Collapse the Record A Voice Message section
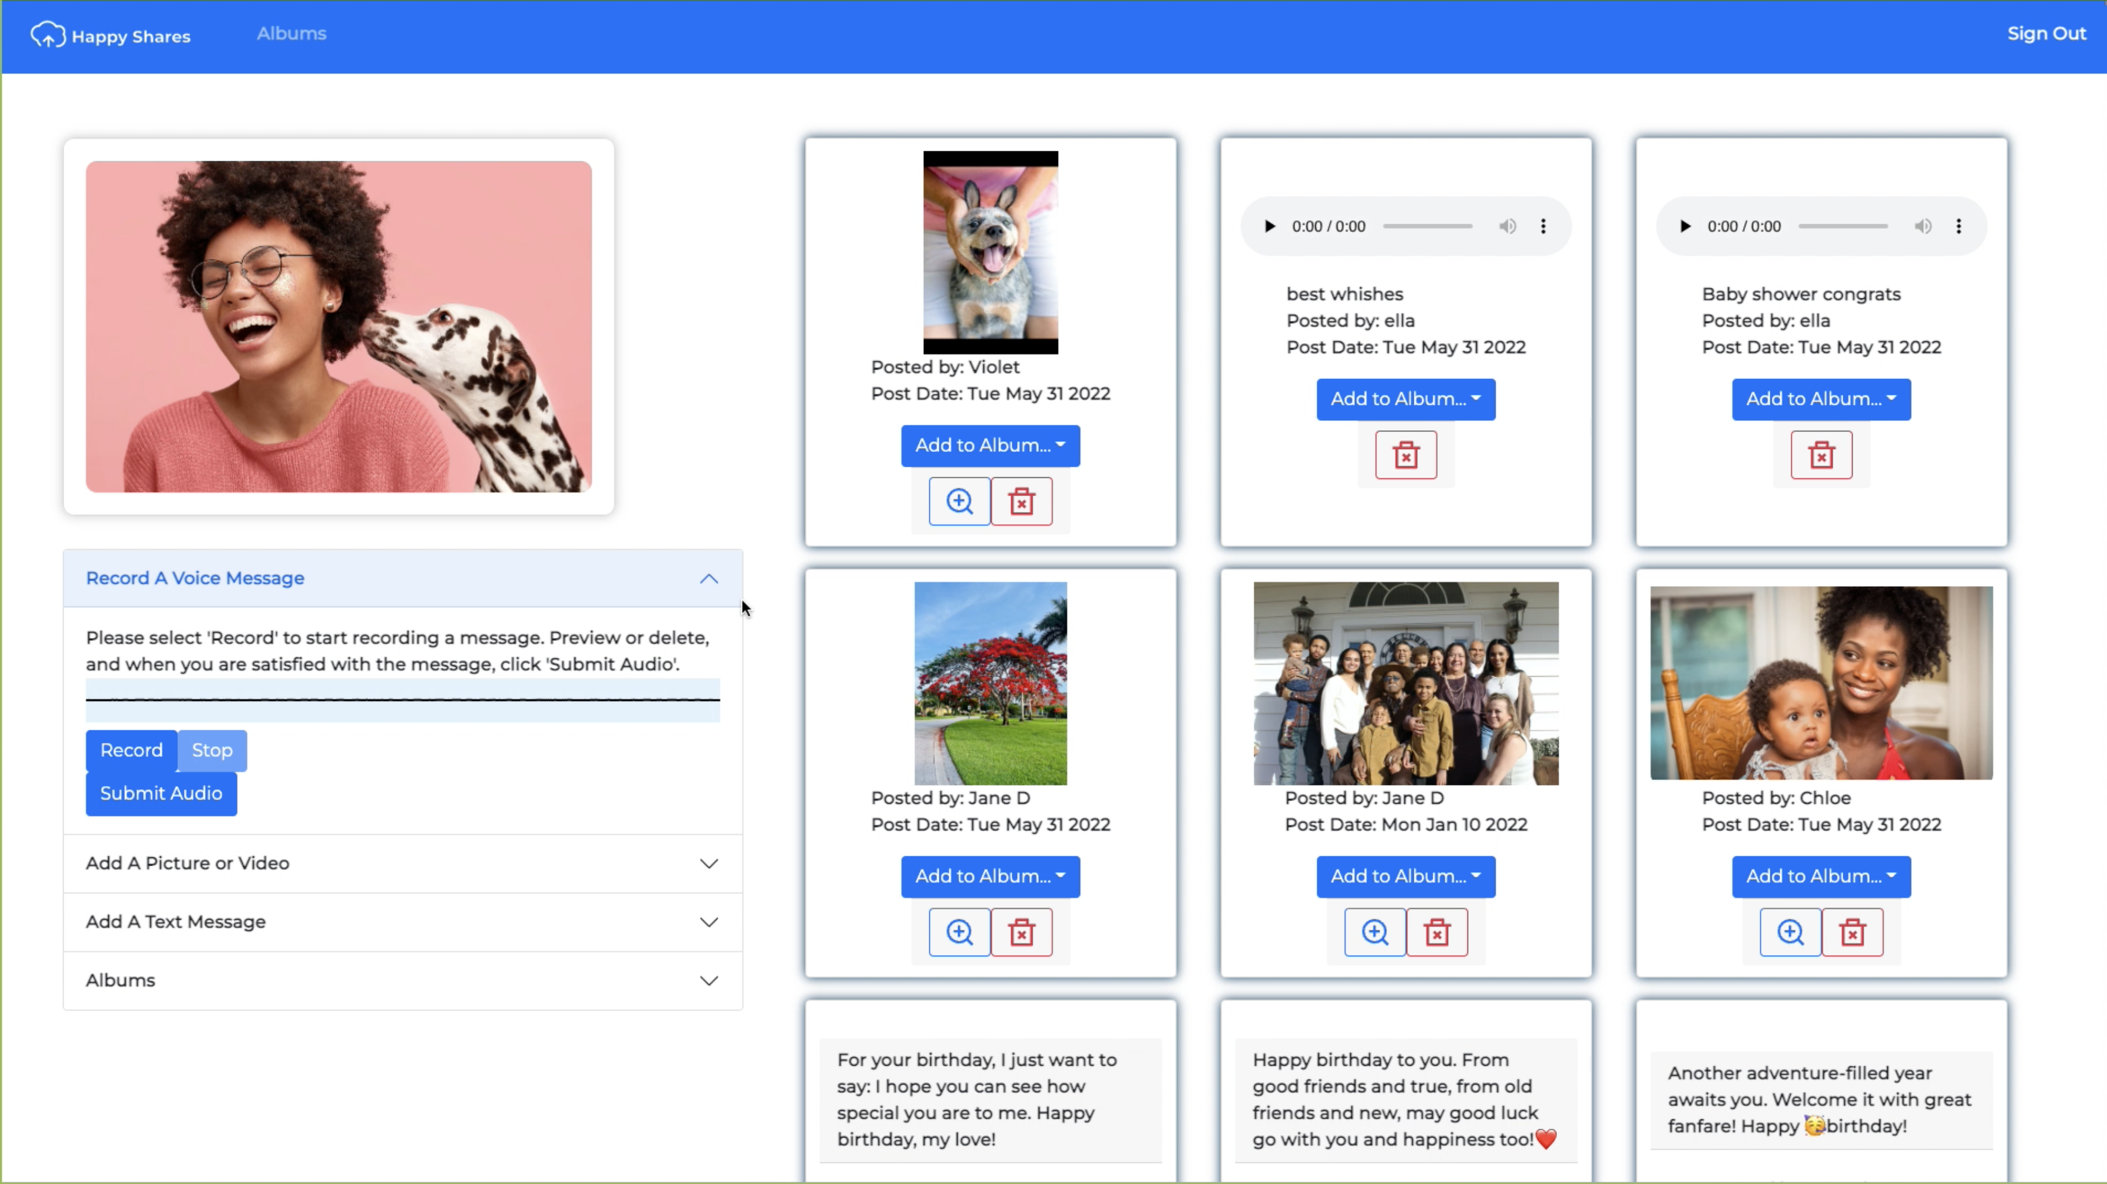 click(x=402, y=578)
